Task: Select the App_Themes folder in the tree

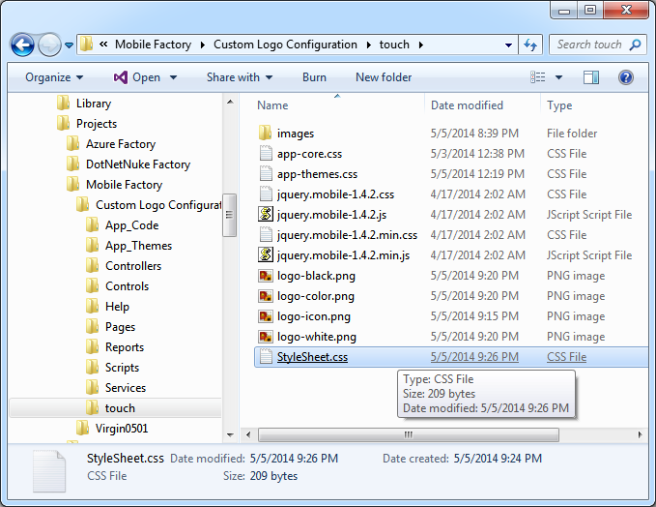Action: [138, 246]
